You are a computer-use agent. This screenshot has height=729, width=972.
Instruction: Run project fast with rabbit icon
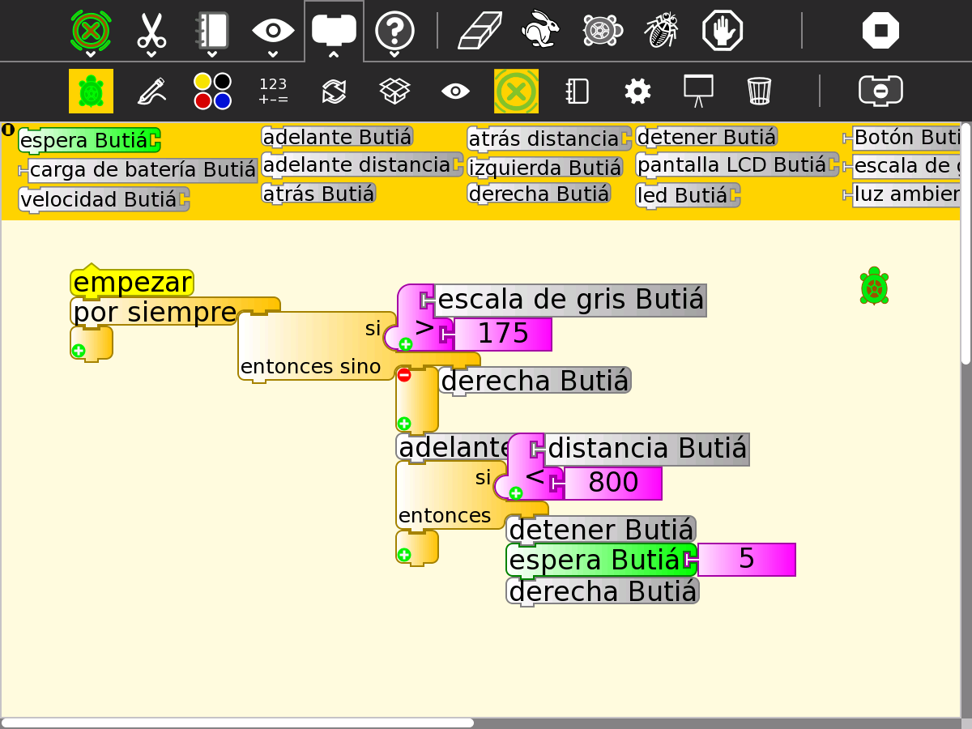[x=539, y=31]
